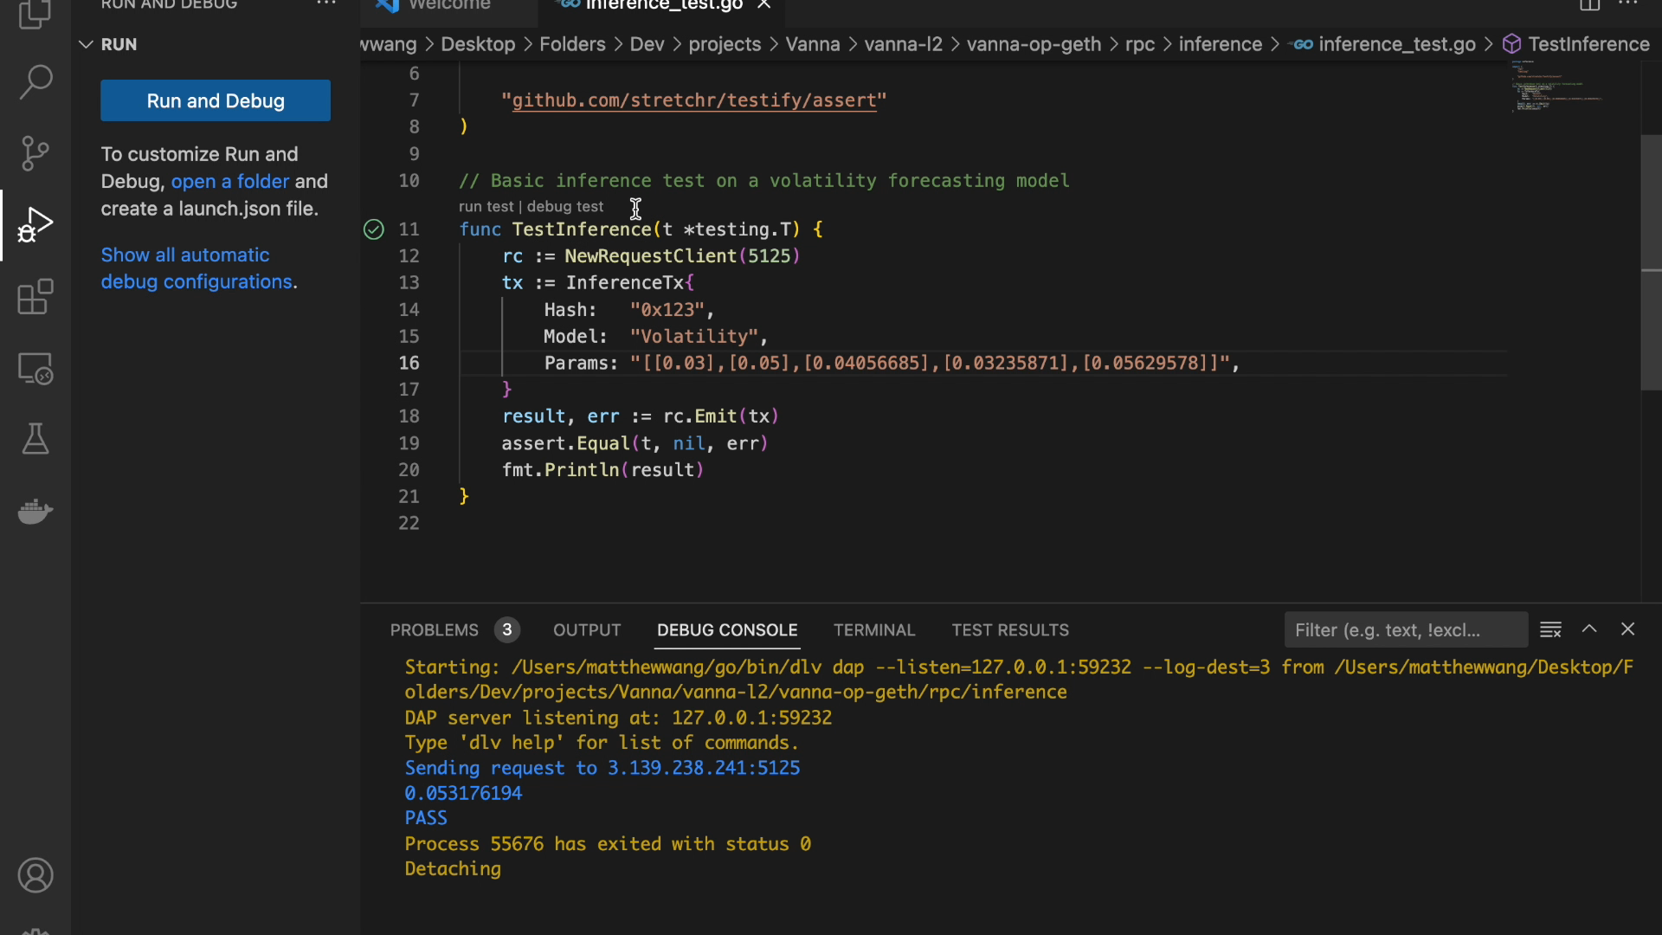
Task: Open the TEST RESULTS panel tab
Action: 1010,630
